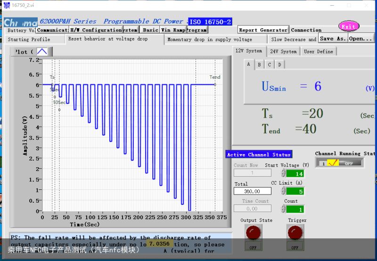The height and width of the screenshot is (261, 377).
Task: Click the Ts cursor marker on the plot
Action: (52, 85)
